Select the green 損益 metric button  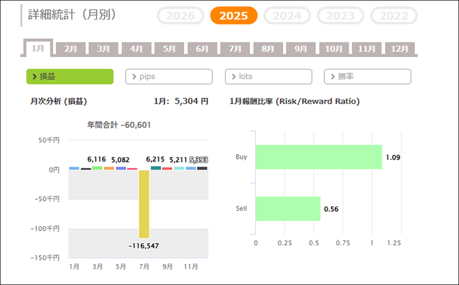coord(70,77)
